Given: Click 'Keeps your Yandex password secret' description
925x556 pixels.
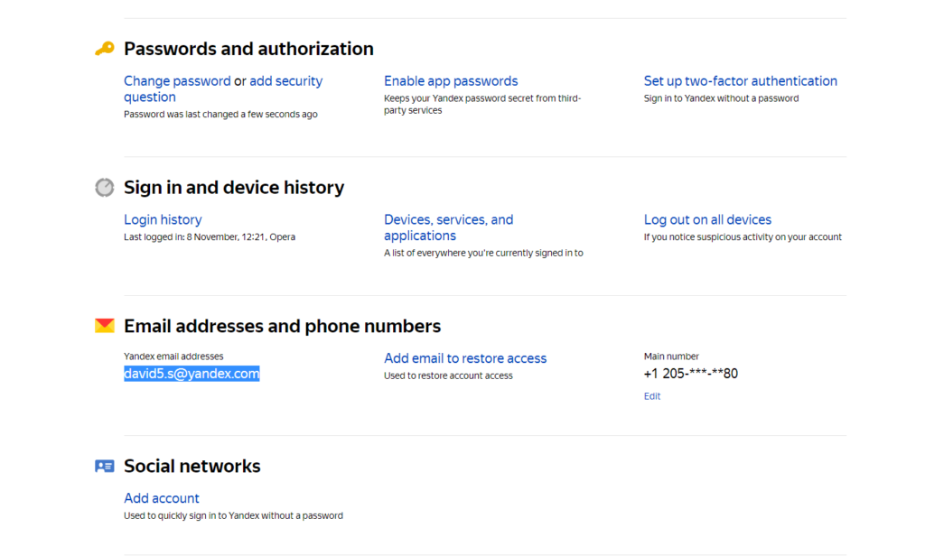Looking at the screenshot, I should pyautogui.click(x=482, y=105).
